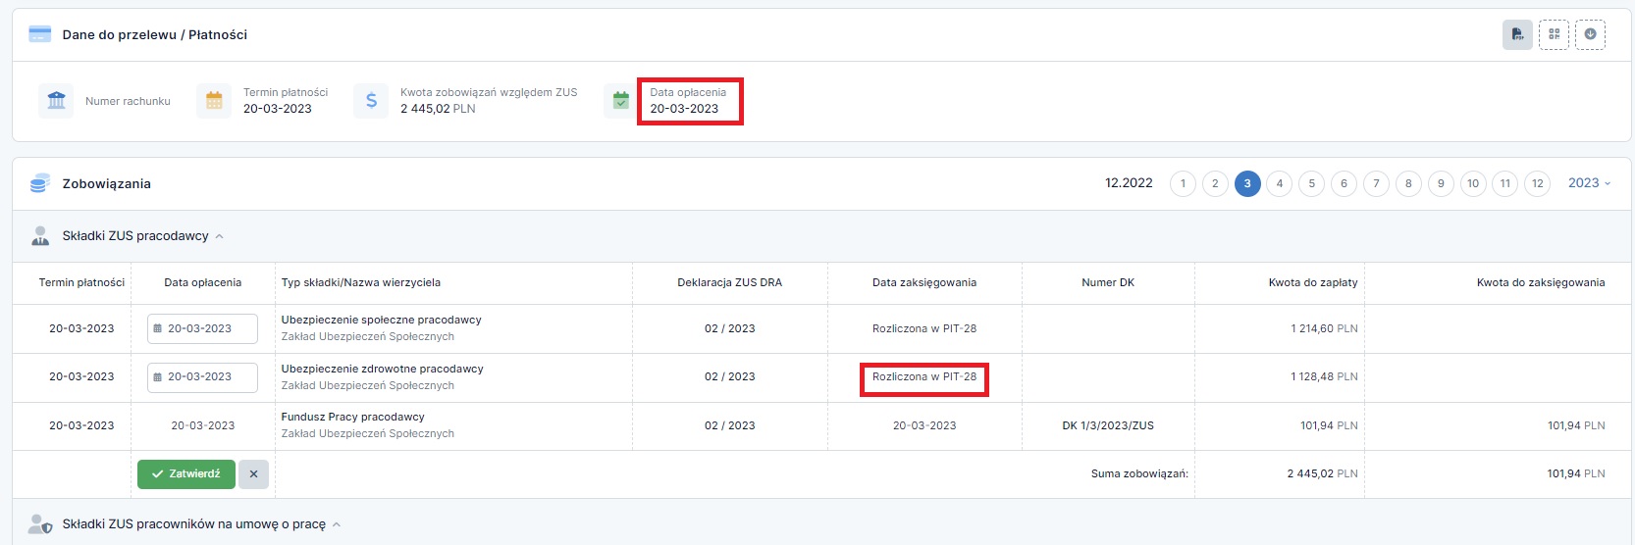Click the green payment date calendar icon
This screenshot has width=1635, height=545.
coord(620,101)
